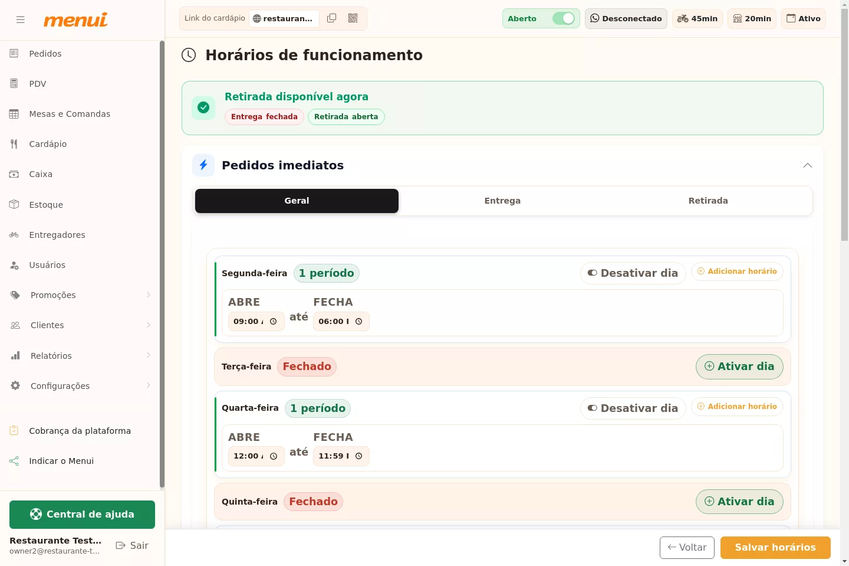
Task: Click the Estoque box icon
Action: pos(14,204)
